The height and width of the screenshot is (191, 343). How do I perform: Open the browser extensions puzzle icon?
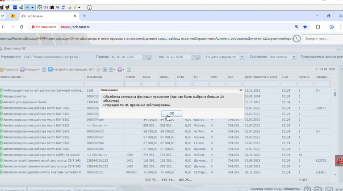(318, 27)
